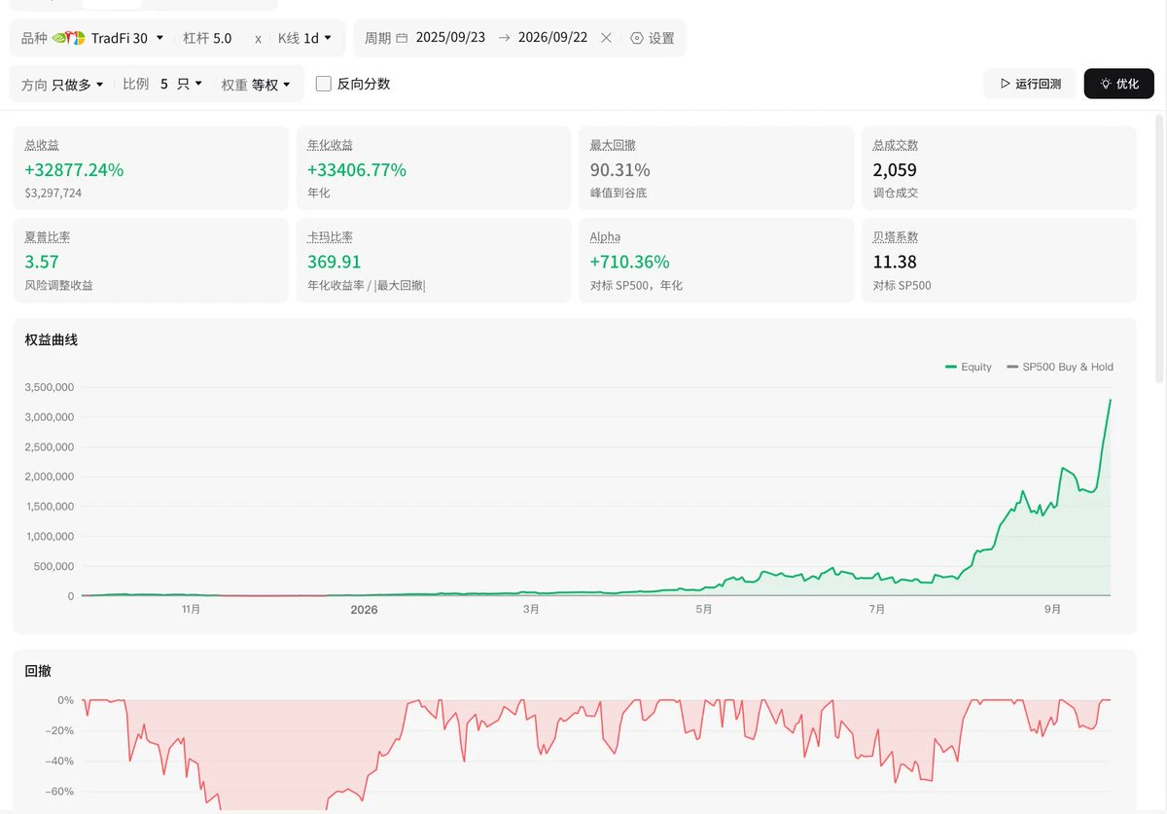Click the underlined 夏普比率 label
Screen dimensions: 1167x814
coord(48,236)
